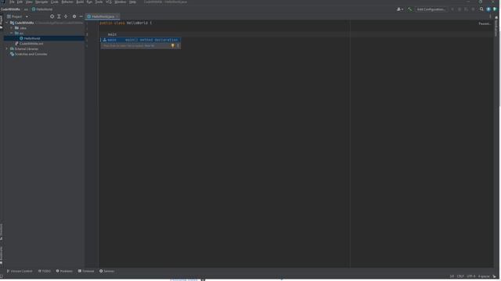Open the Bookmarks side stripe button
The width and height of the screenshot is (501, 281).
pos(2,255)
